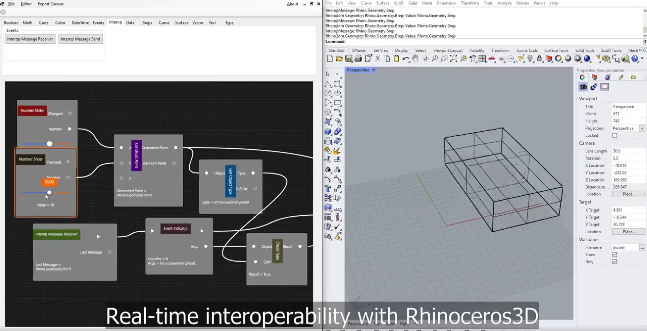Viewport: 647px width, 331px height.
Task: Open the Rhino Analyze menu
Action: pos(504,3)
